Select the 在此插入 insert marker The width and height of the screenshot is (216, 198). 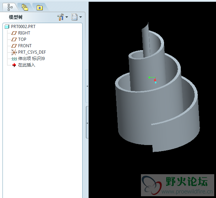click(x=26, y=65)
